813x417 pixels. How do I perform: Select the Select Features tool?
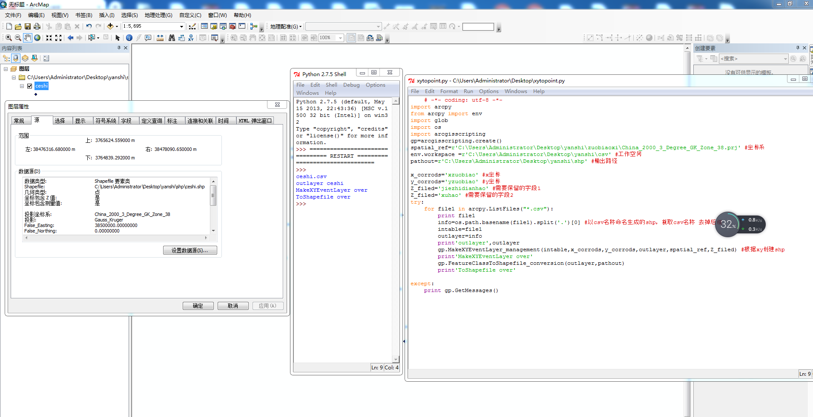(91, 38)
